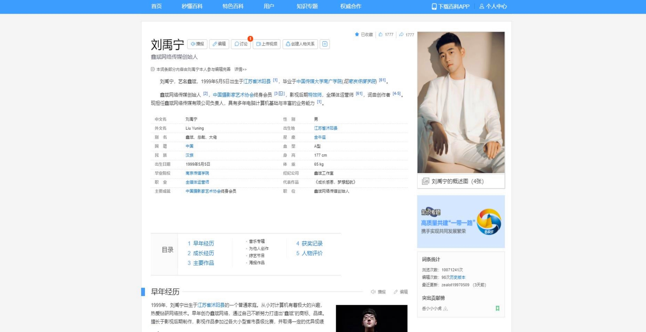This screenshot has height=332, width=646.
Task: Click the 上传视频 upload video button
Action: 267,44
